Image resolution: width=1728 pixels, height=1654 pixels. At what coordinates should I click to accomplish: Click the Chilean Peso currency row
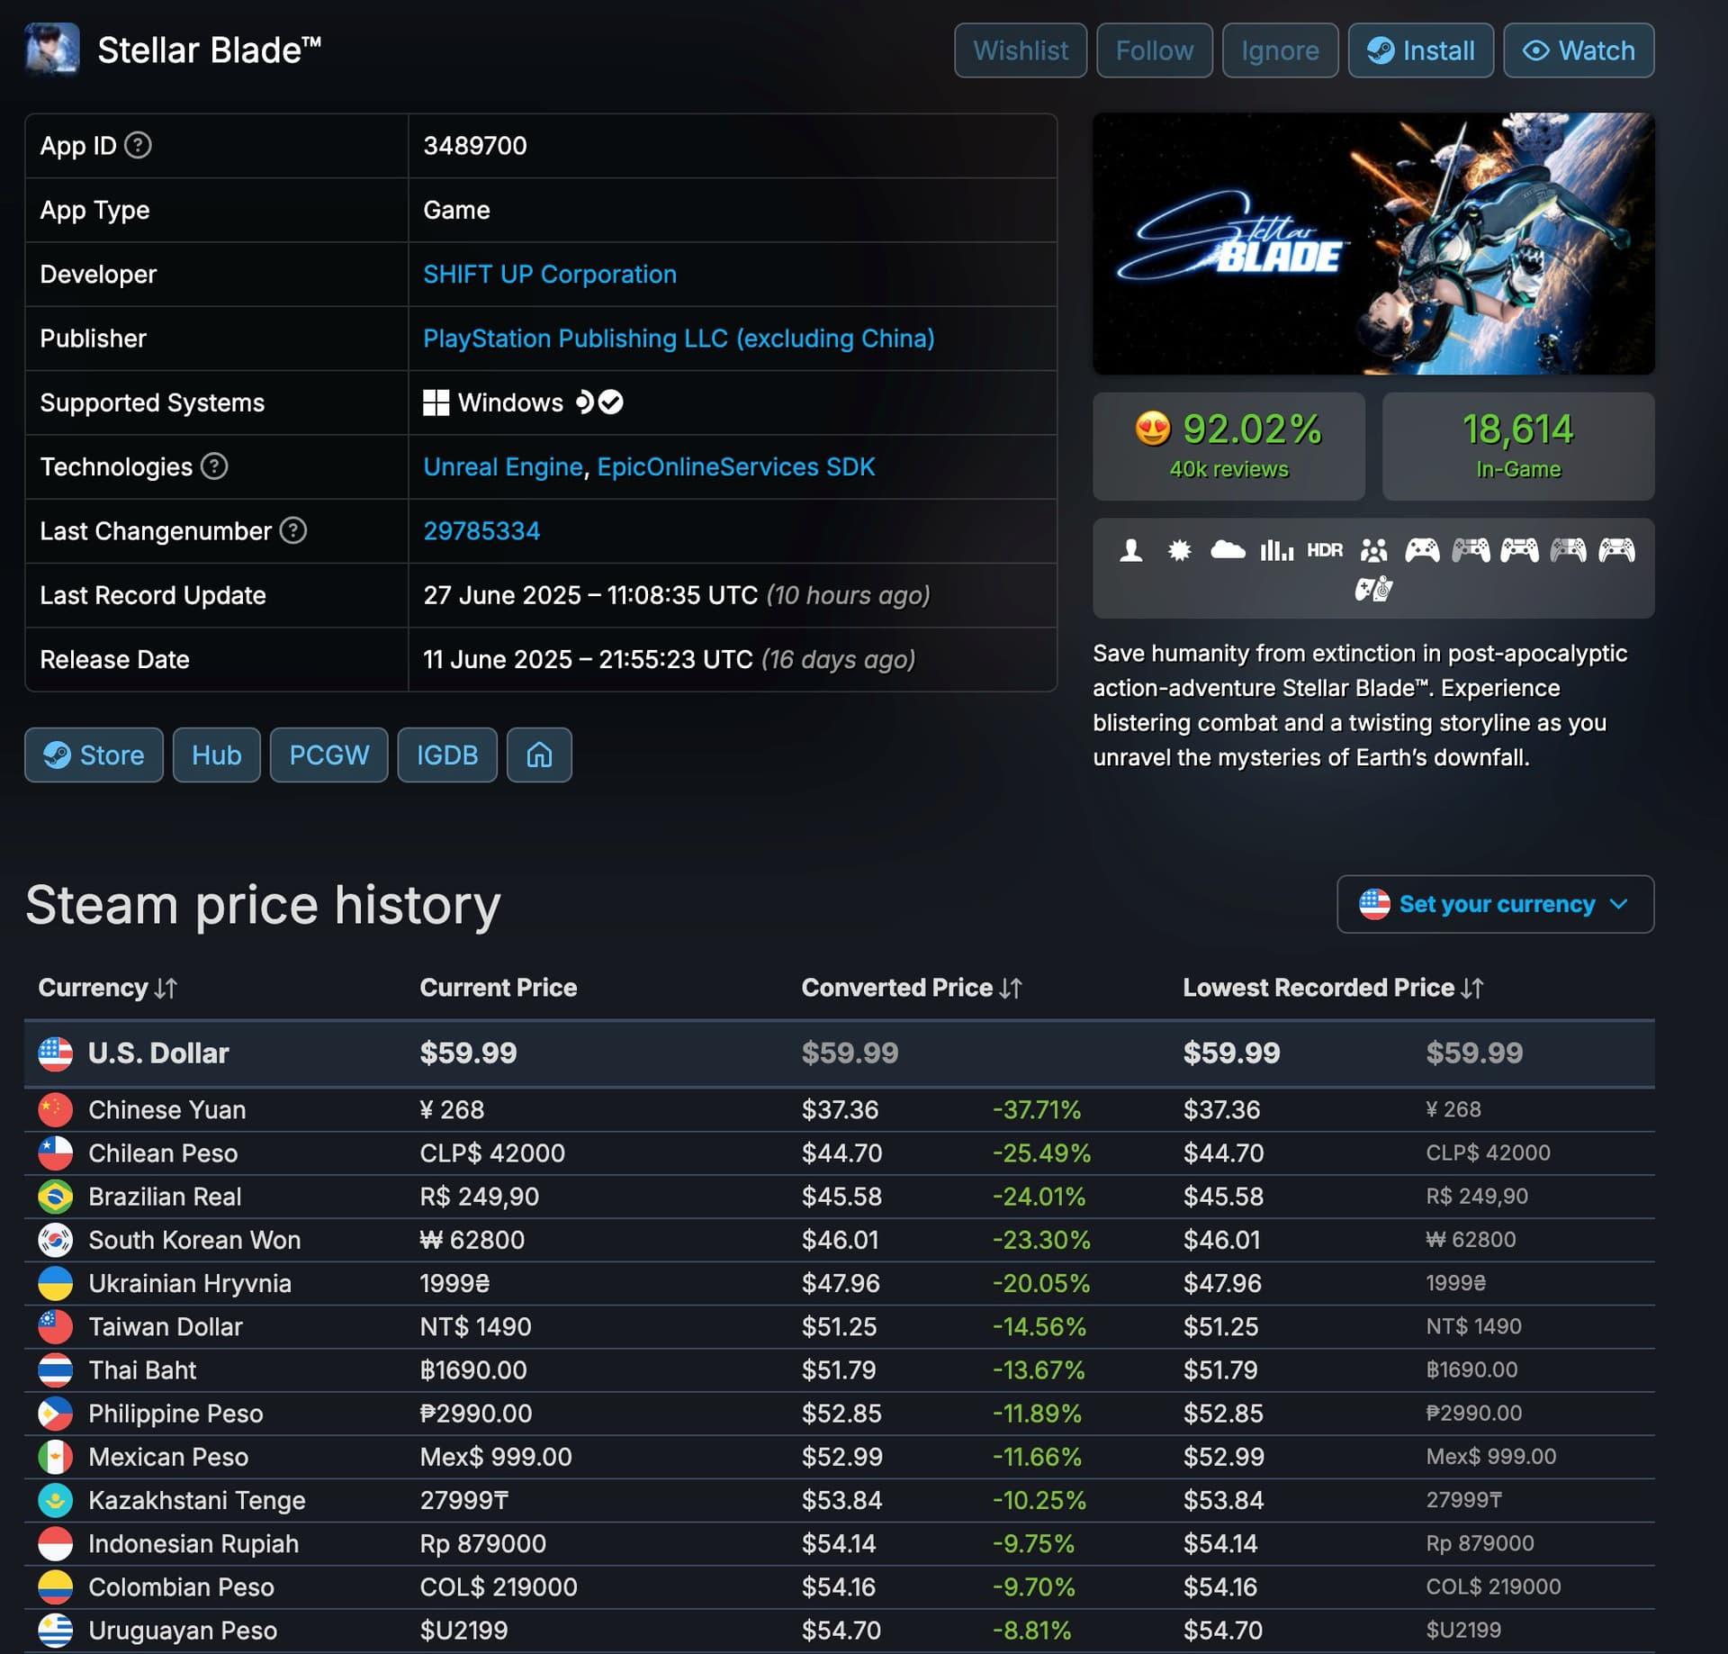[x=839, y=1153]
